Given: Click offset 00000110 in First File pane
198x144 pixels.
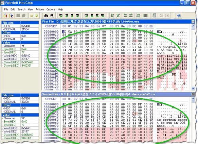Looking at the screenshot, I should pos(51,83).
